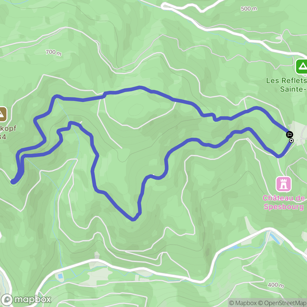The image size is (307, 307).
Task: Click the blue reservoir near bottom-right road
Action: (x=275, y=238)
